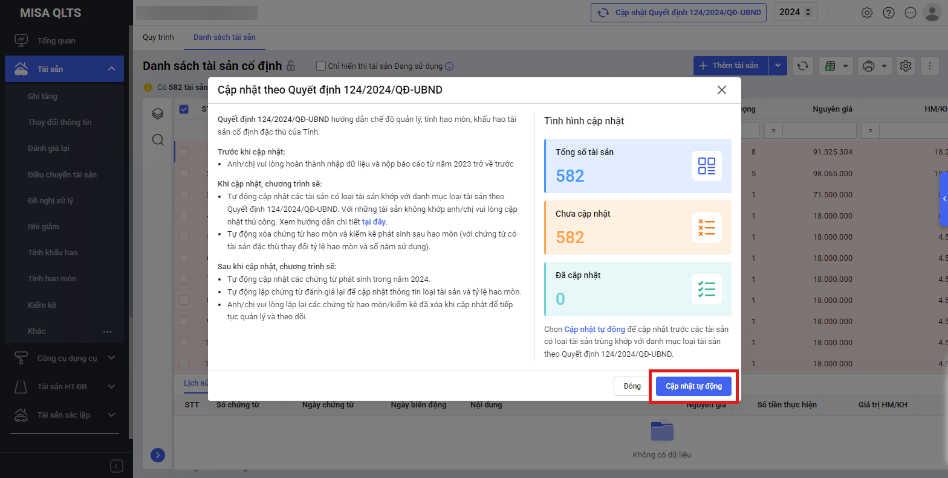Click the Khác three-dot more icon
This screenshot has height=478, width=948.
pos(108,331)
